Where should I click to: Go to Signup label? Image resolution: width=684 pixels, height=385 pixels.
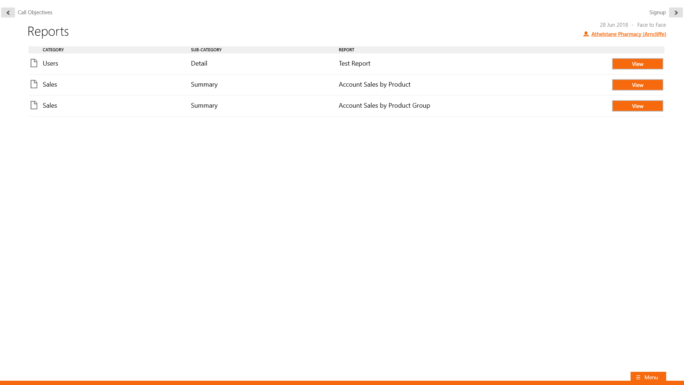[657, 12]
